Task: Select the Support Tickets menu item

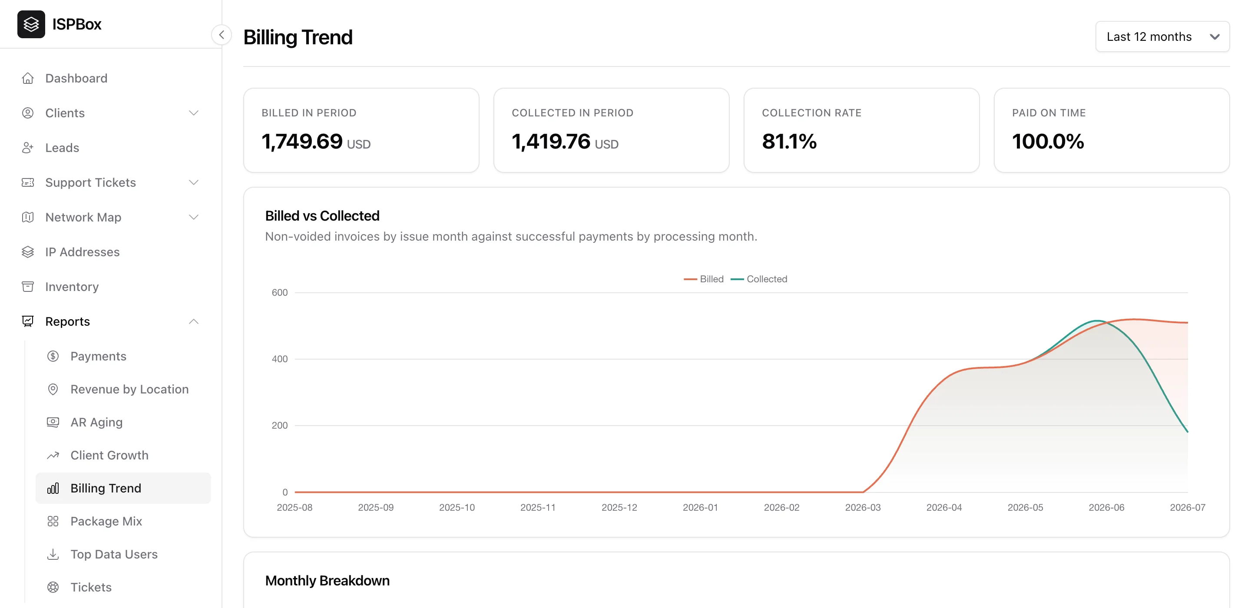Action: [111, 182]
